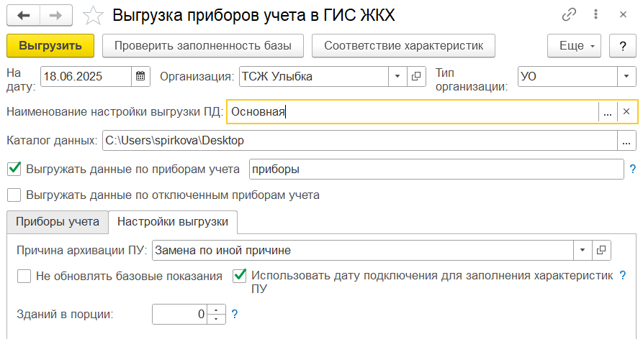Click the back navigation arrow

click(x=23, y=16)
